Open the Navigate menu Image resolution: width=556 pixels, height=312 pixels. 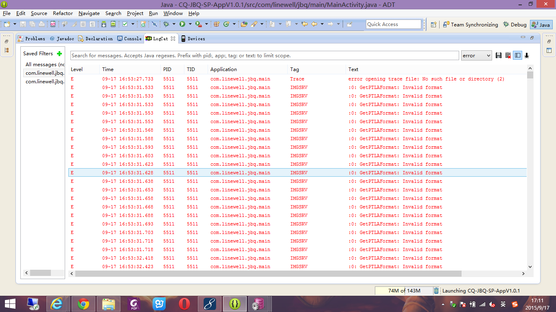pos(89,13)
